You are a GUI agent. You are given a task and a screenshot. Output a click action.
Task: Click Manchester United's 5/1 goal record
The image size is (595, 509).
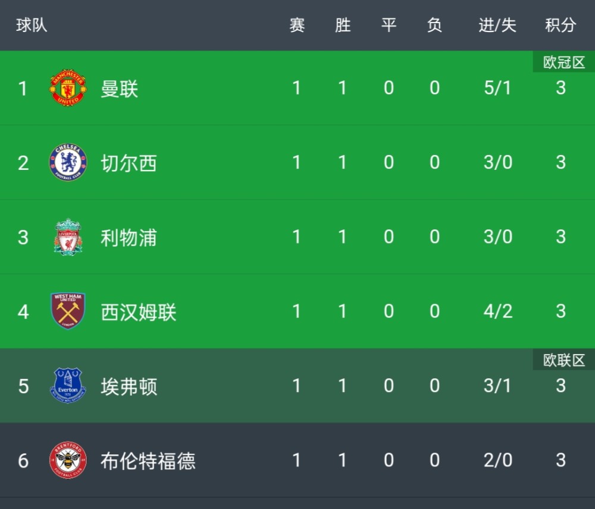(497, 88)
